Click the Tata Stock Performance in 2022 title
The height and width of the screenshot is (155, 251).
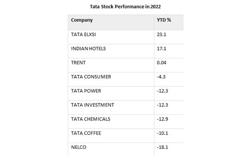click(126, 6)
